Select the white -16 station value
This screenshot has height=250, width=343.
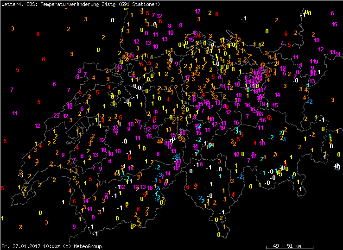(x=197, y=165)
